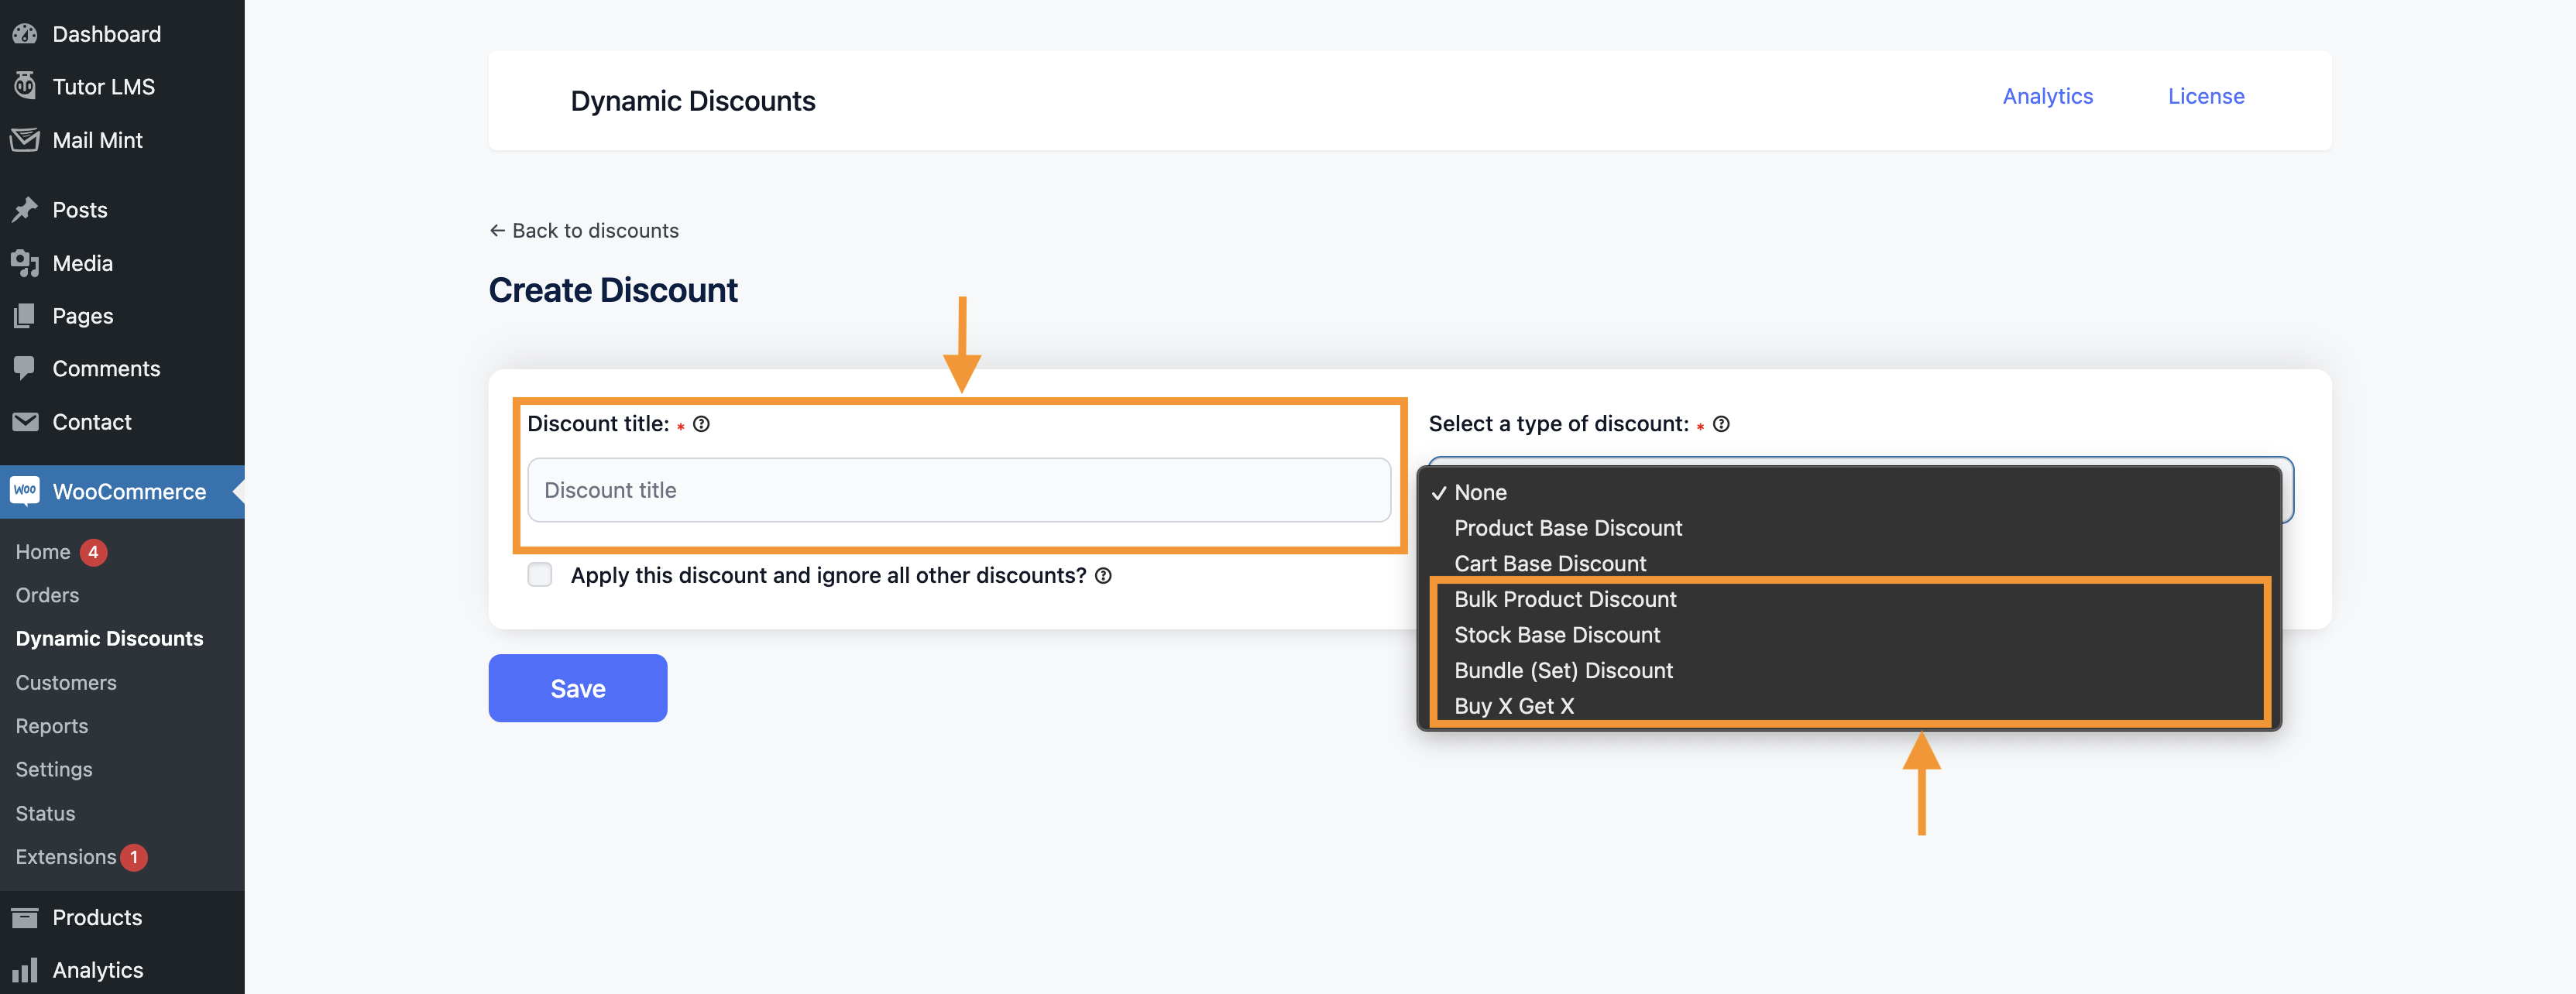This screenshot has height=994, width=2576.
Task: Click the Discount title input field
Action: (x=960, y=489)
